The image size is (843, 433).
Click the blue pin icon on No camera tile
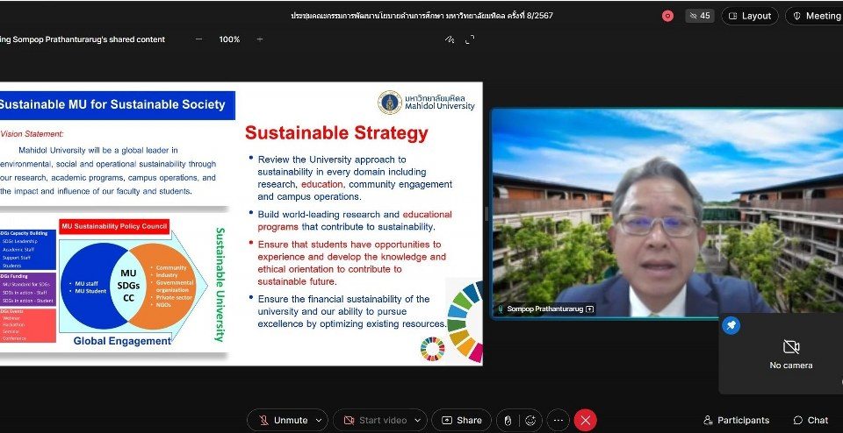(x=731, y=325)
